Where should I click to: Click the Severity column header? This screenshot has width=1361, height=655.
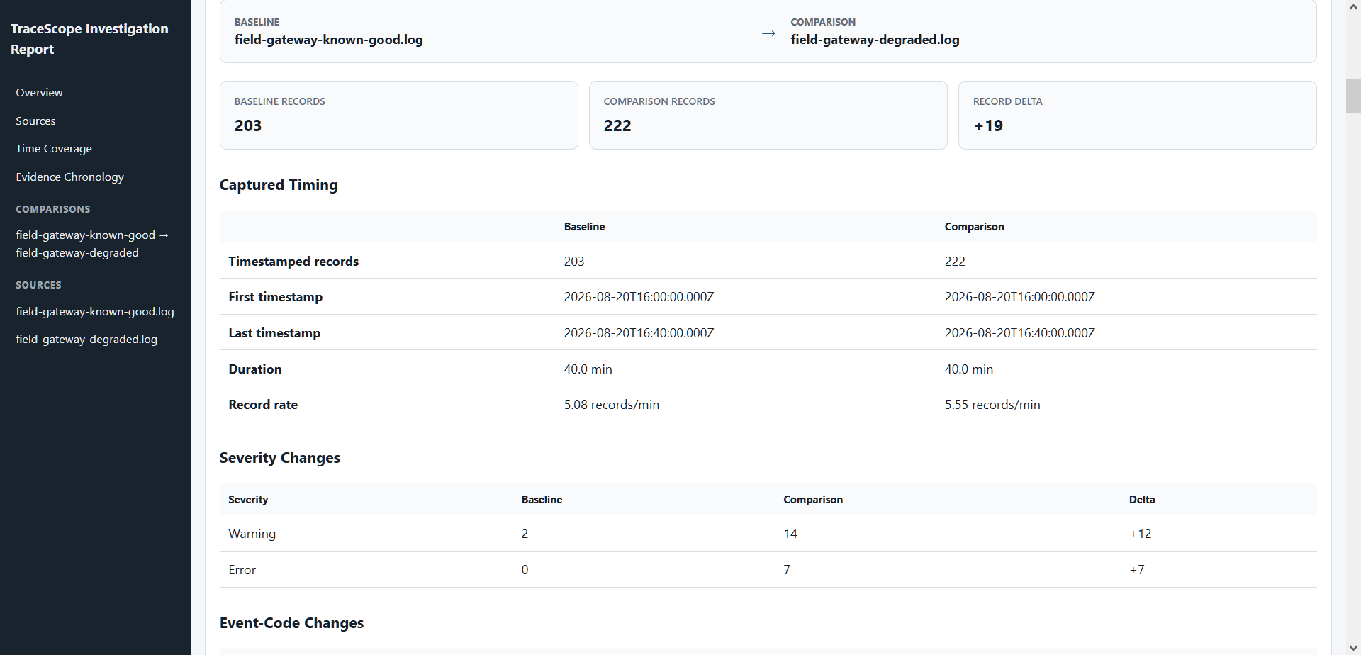(x=248, y=500)
